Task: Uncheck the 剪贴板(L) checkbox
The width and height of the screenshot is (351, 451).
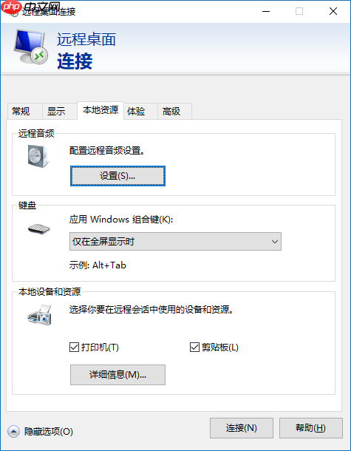Action: (x=194, y=347)
